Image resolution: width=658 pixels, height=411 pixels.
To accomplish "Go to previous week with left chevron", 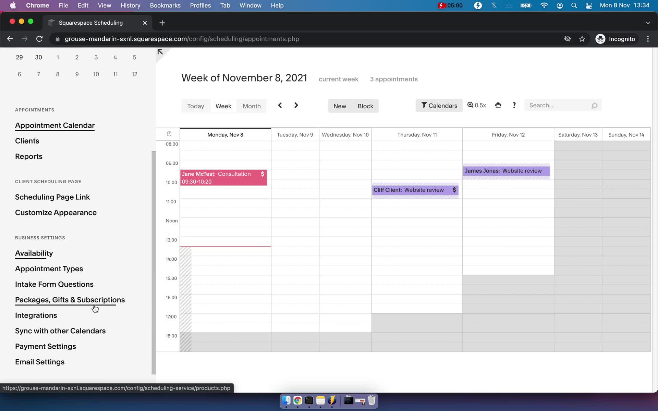I will (x=280, y=105).
